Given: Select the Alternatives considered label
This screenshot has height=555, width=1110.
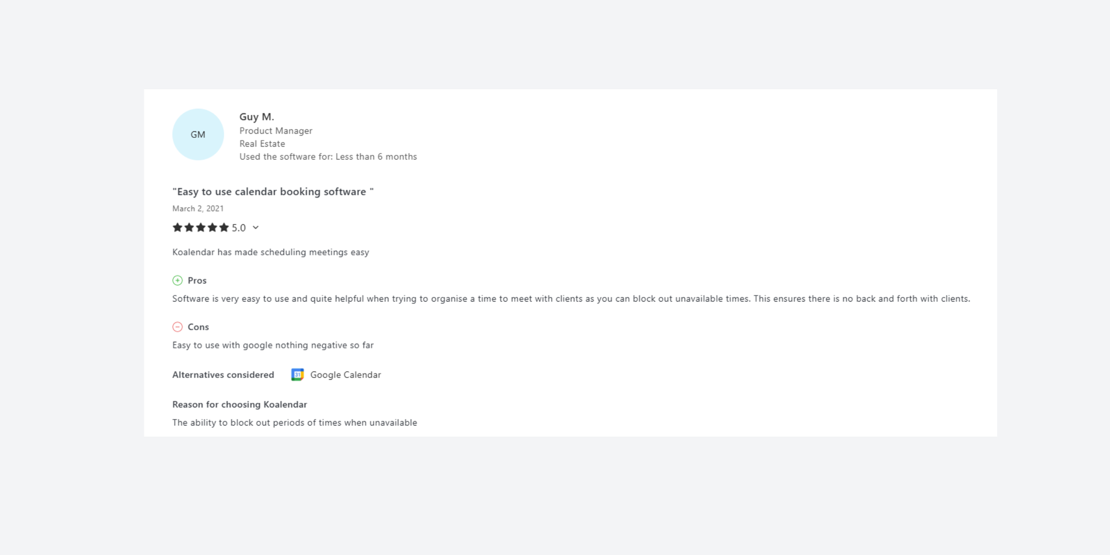Looking at the screenshot, I should click(223, 375).
